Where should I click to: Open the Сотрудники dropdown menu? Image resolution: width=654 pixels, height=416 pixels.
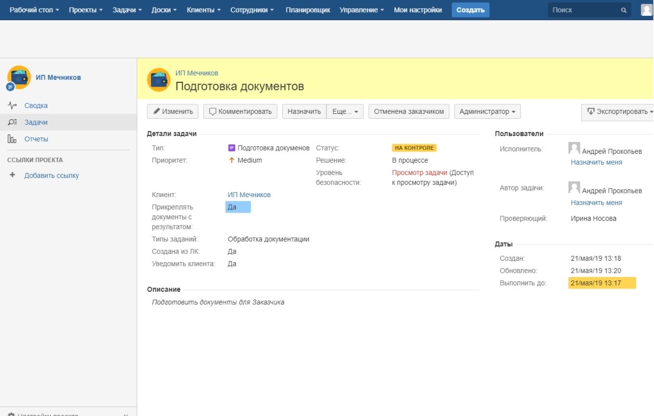[252, 10]
